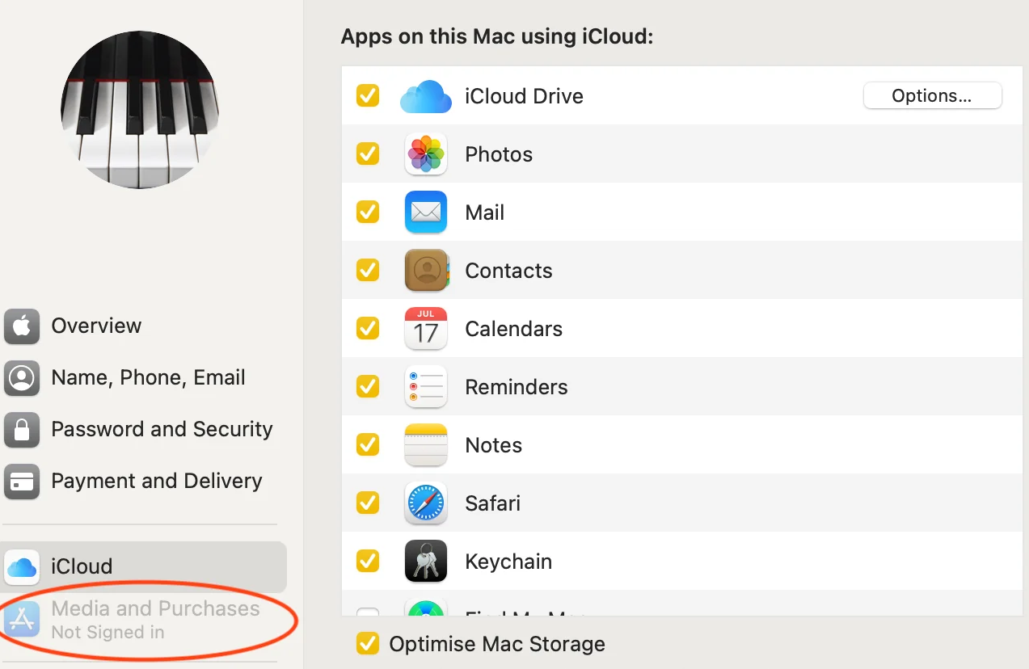Click the iCloud Drive cloud icon
Viewport: 1029px width, 669px height.
point(425,96)
